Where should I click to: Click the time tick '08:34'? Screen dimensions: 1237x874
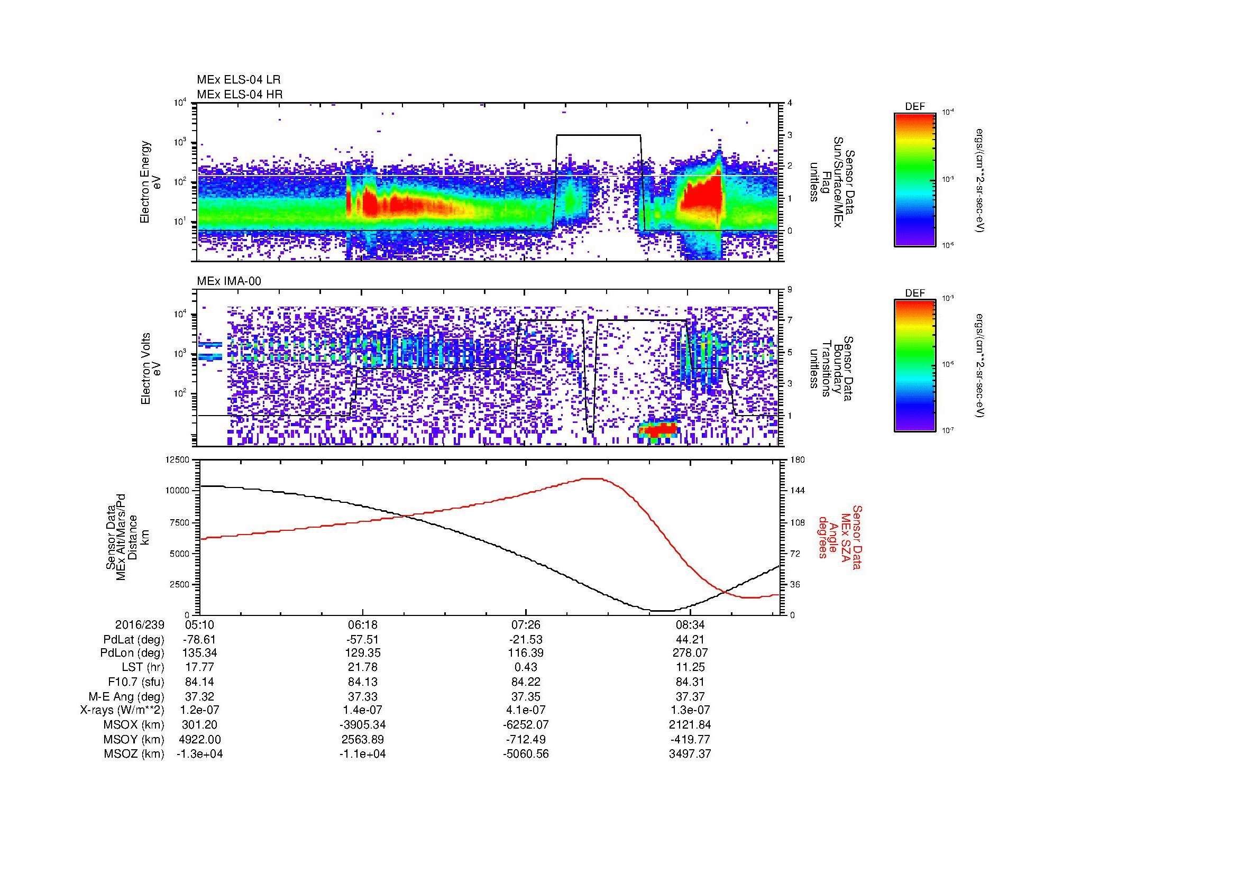click(x=690, y=624)
